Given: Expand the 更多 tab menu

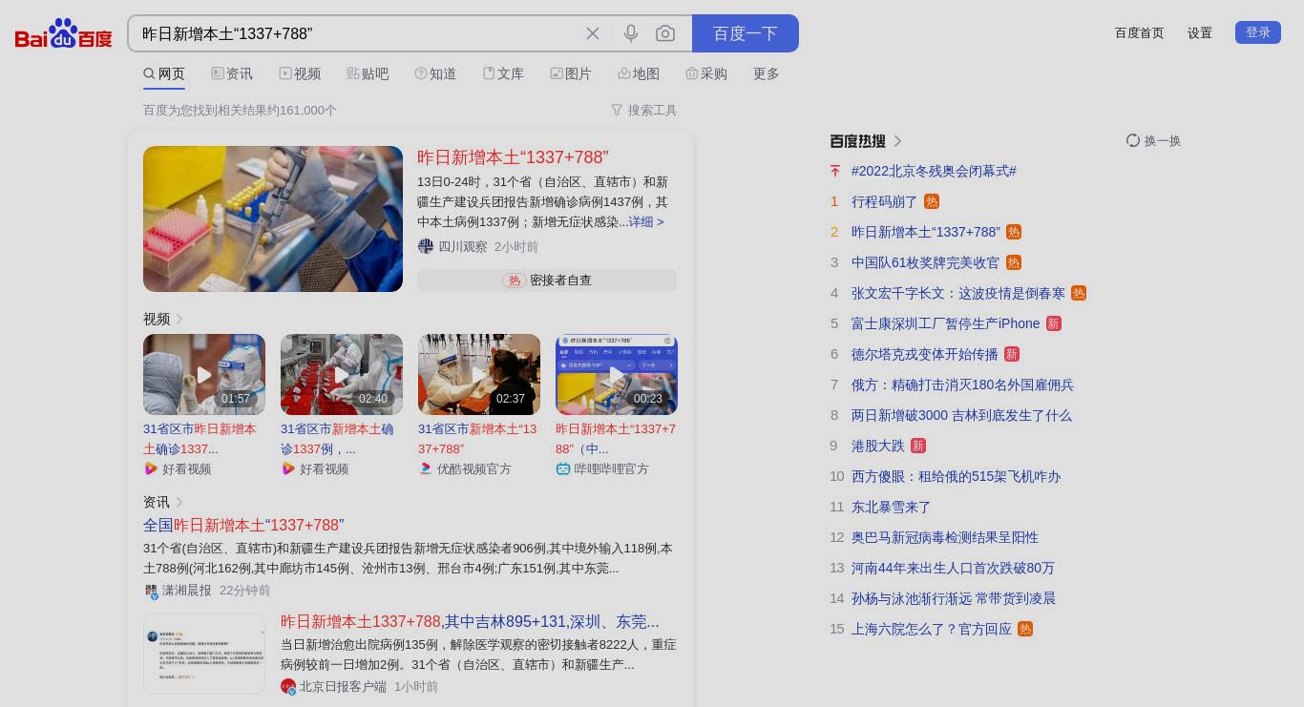Looking at the screenshot, I should 767,73.
